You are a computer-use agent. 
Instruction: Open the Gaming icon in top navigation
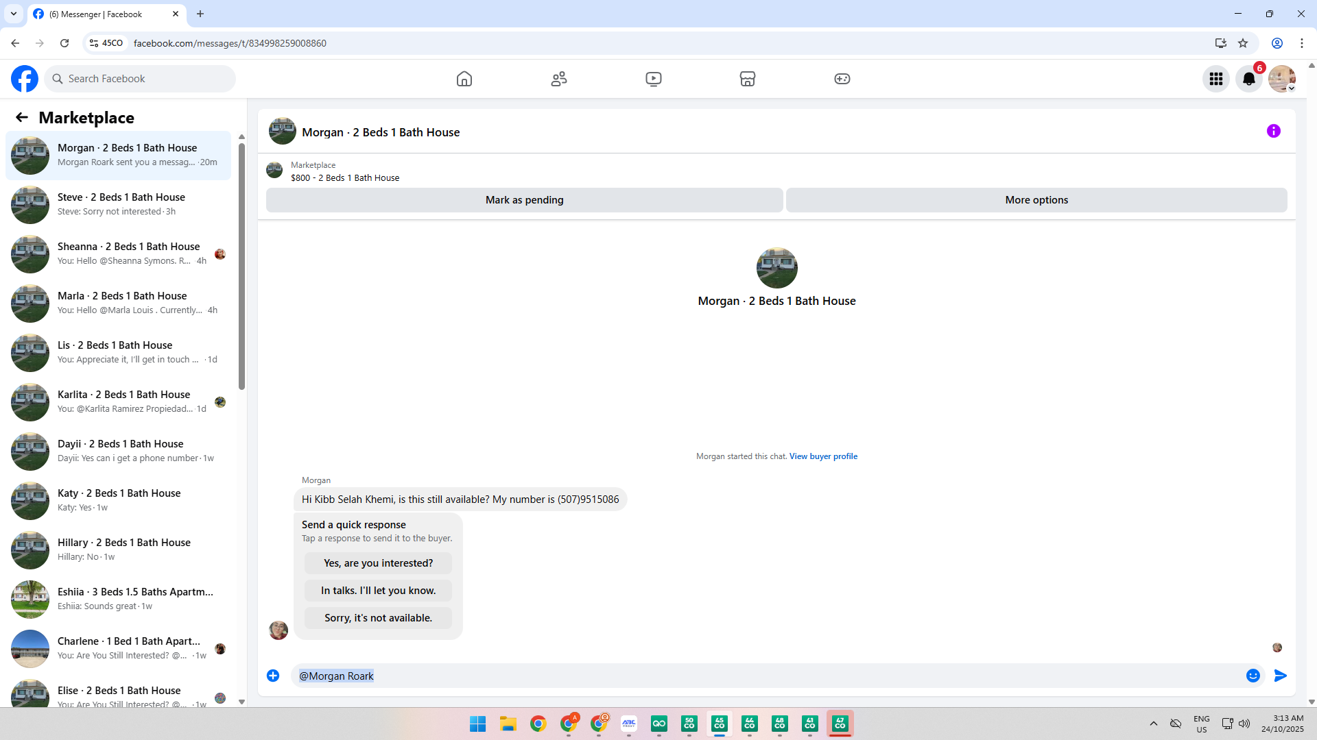[x=842, y=79]
